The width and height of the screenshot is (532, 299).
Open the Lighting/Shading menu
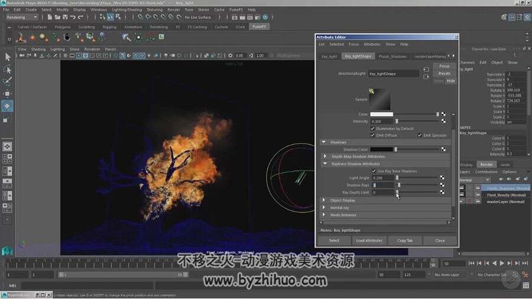click(127, 9)
